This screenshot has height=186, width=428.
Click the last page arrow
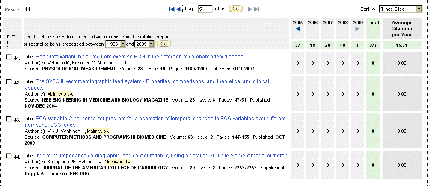coord(256,9)
